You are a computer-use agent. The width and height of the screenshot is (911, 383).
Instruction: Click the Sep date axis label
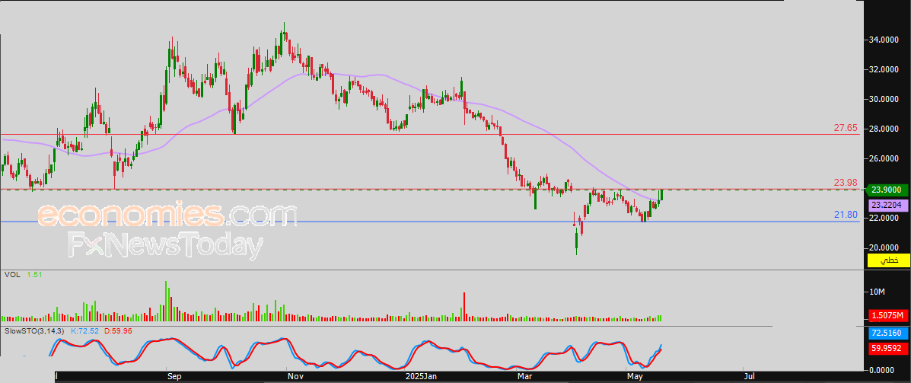[174, 377]
